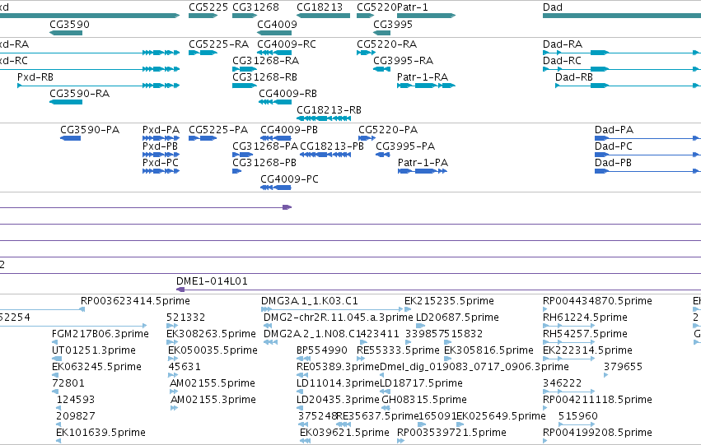The height and width of the screenshot is (445, 701).
Task: Select feature BP554990
Action: 304,359
